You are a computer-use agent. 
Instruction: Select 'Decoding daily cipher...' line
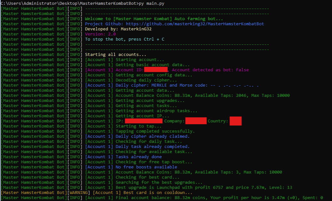pos(146,80)
